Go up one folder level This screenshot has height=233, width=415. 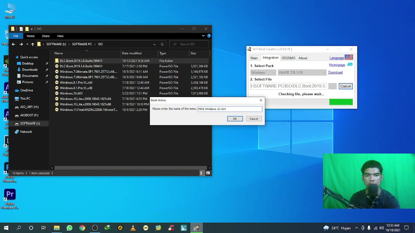(32, 44)
